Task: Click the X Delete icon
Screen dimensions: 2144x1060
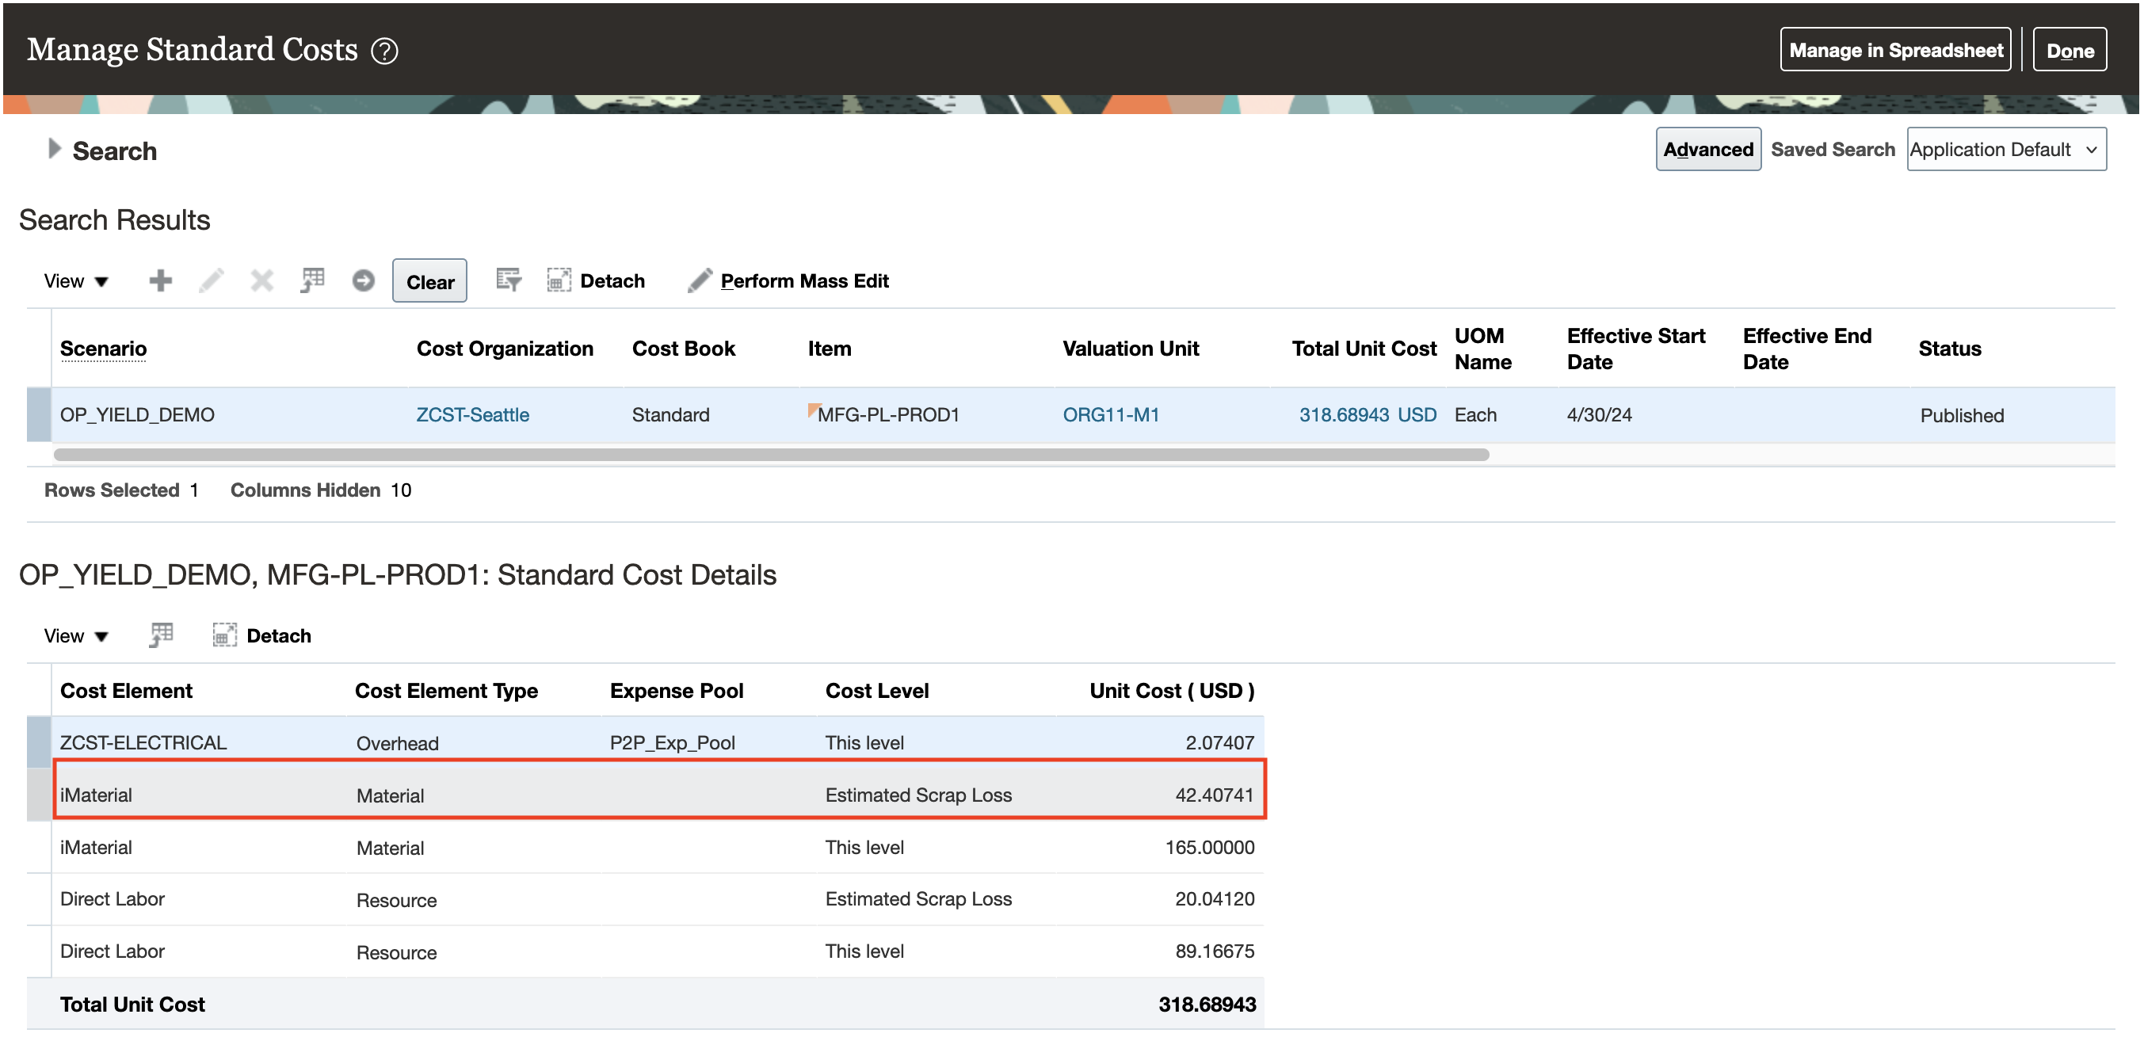Action: pyautogui.click(x=262, y=281)
